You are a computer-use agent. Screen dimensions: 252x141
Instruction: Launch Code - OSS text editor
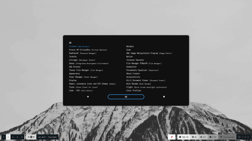tap(81, 90)
